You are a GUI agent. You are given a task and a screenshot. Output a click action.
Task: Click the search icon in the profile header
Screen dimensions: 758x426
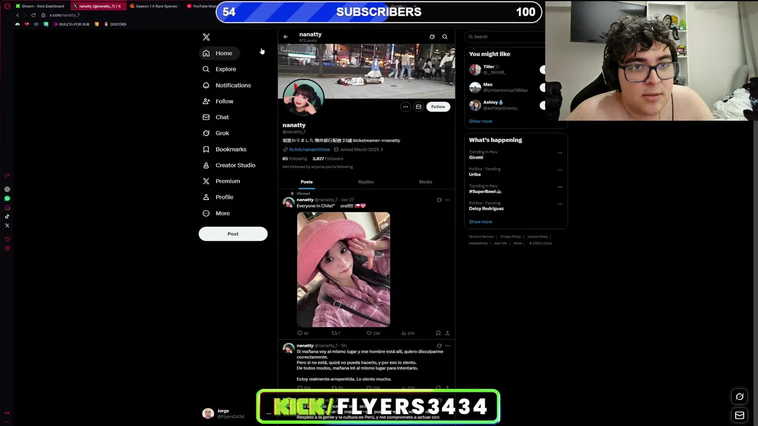pyautogui.click(x=445, y=37)
